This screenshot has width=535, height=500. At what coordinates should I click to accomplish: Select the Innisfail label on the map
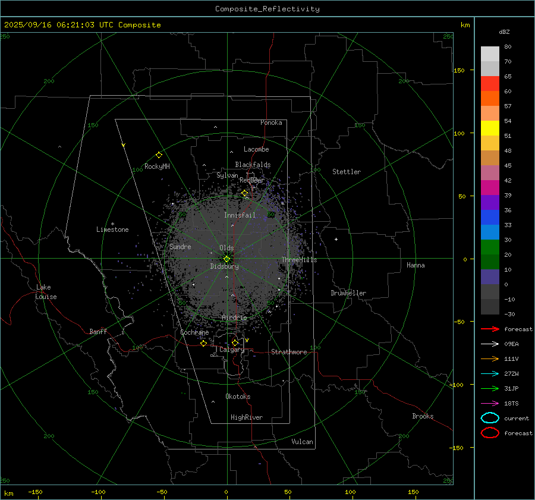[x=240, y=215]
